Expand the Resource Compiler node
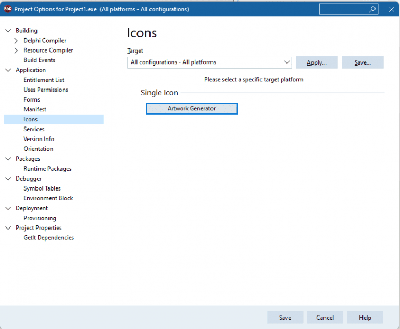Viewport: 400px width, 329px height. 16,50
